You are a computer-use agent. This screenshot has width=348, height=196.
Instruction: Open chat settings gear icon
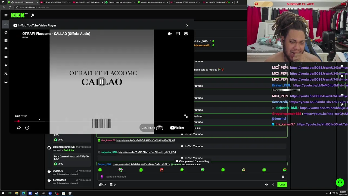point(273,185)
